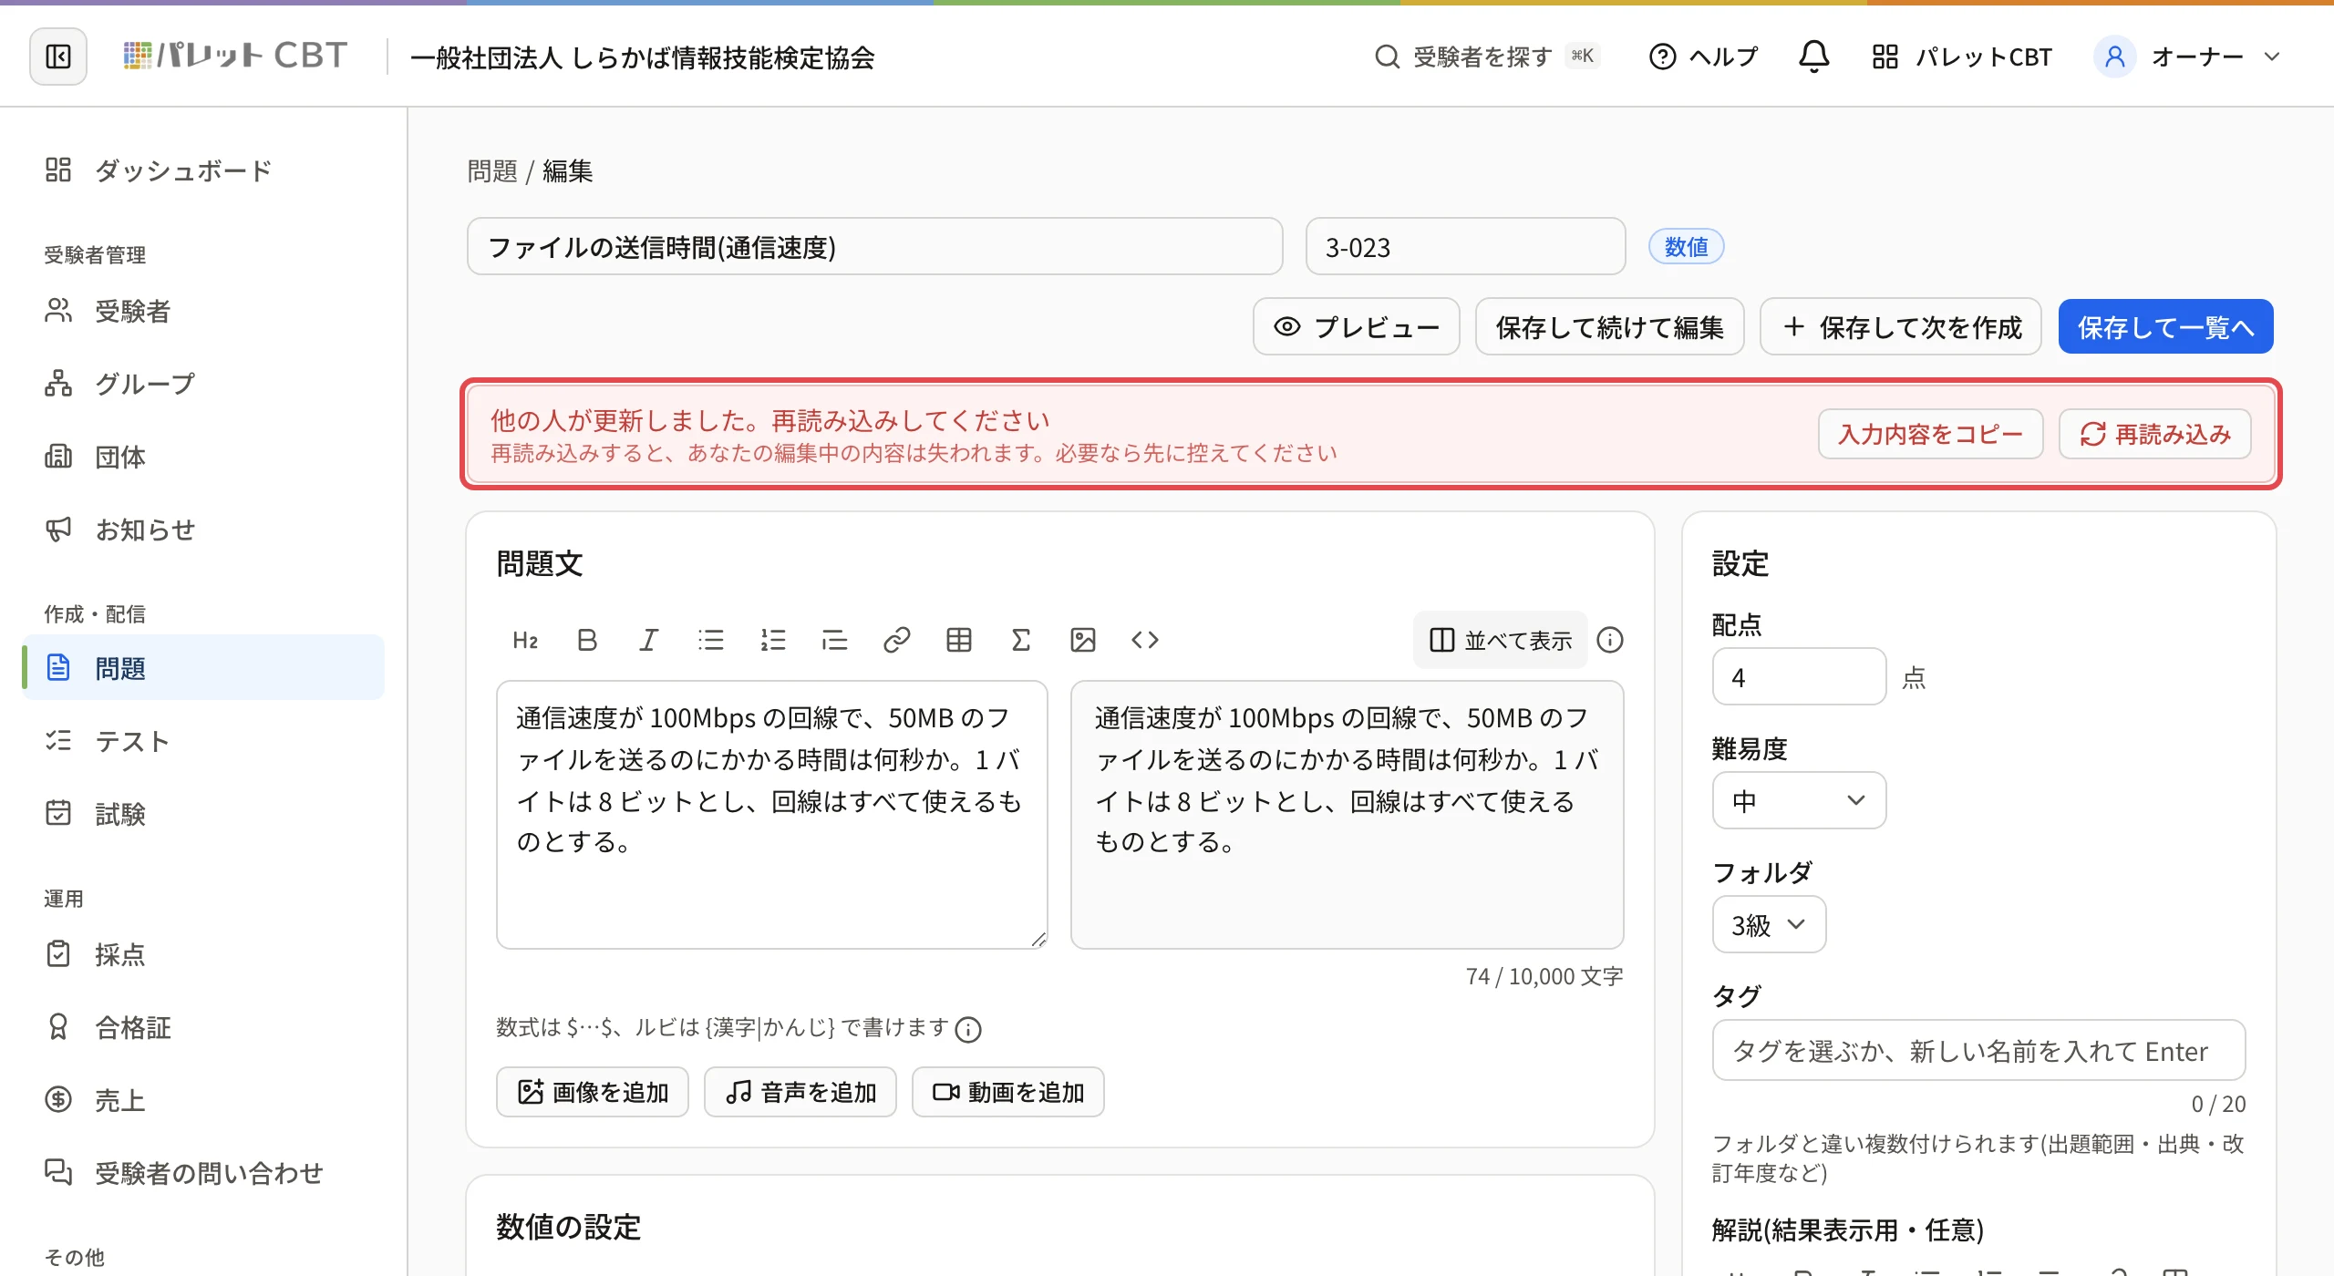2334x1276 pixels.
Task: Toggle bold formatting in 問題文 toolbar
Action: [587, 640]
